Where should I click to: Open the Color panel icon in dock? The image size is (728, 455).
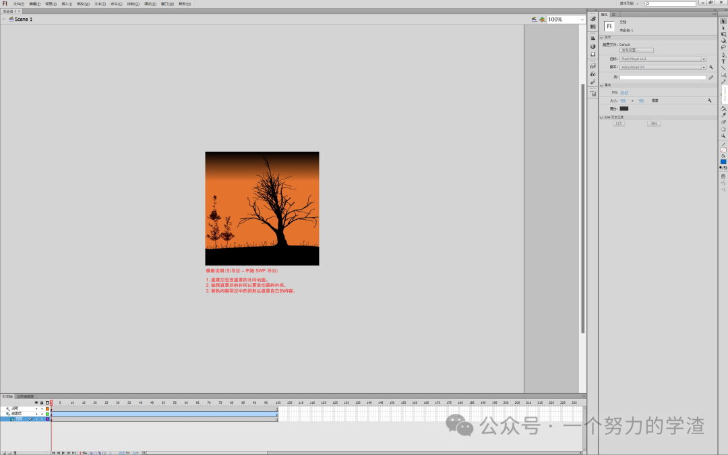click(x=593, y=19)
